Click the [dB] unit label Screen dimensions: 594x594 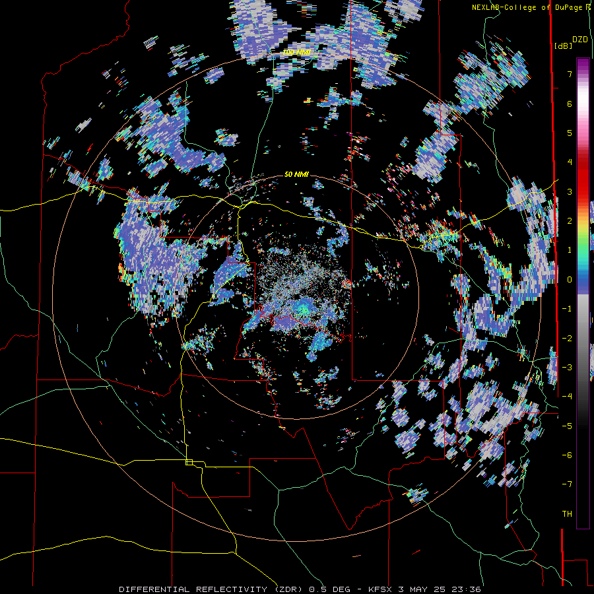[x=564, y=46]
